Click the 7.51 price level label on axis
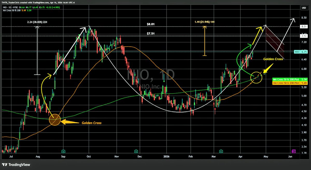The width and height of the screenshot is (311, 170). pyautogui.click(x=304, y=36)
